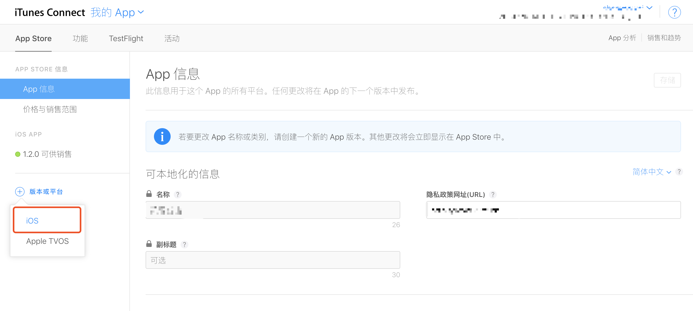
Task: Click the 隐私政策网址 URL input field
Action: [553, 210]
